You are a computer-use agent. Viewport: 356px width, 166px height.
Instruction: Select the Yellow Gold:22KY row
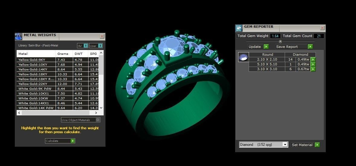coord(58,84)
